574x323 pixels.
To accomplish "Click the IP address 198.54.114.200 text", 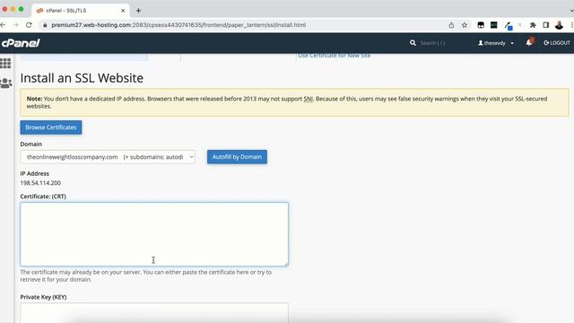I will coord(40,183).
